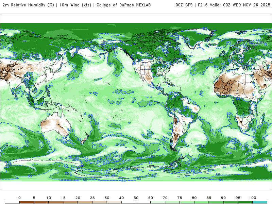272x204 pixels.
Task: Select the 20–25 light tan scale swatch
Action: click(85, 202)
